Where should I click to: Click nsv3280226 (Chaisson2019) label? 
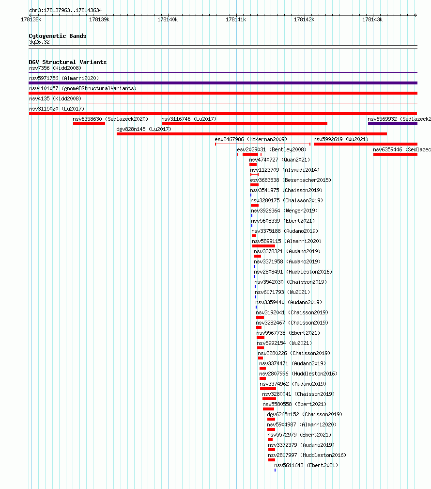click(x=294, y=353)
